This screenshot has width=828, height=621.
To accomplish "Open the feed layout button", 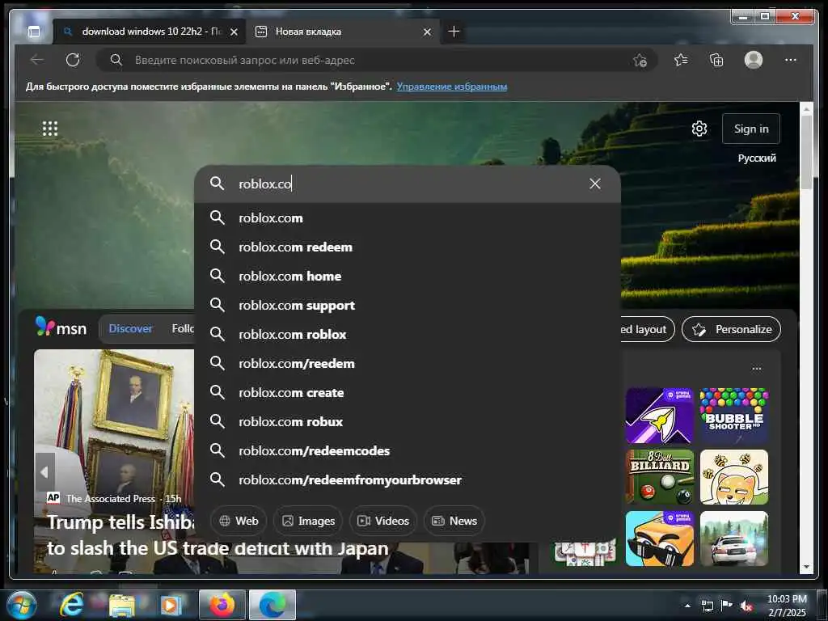I will click(648, 329).
